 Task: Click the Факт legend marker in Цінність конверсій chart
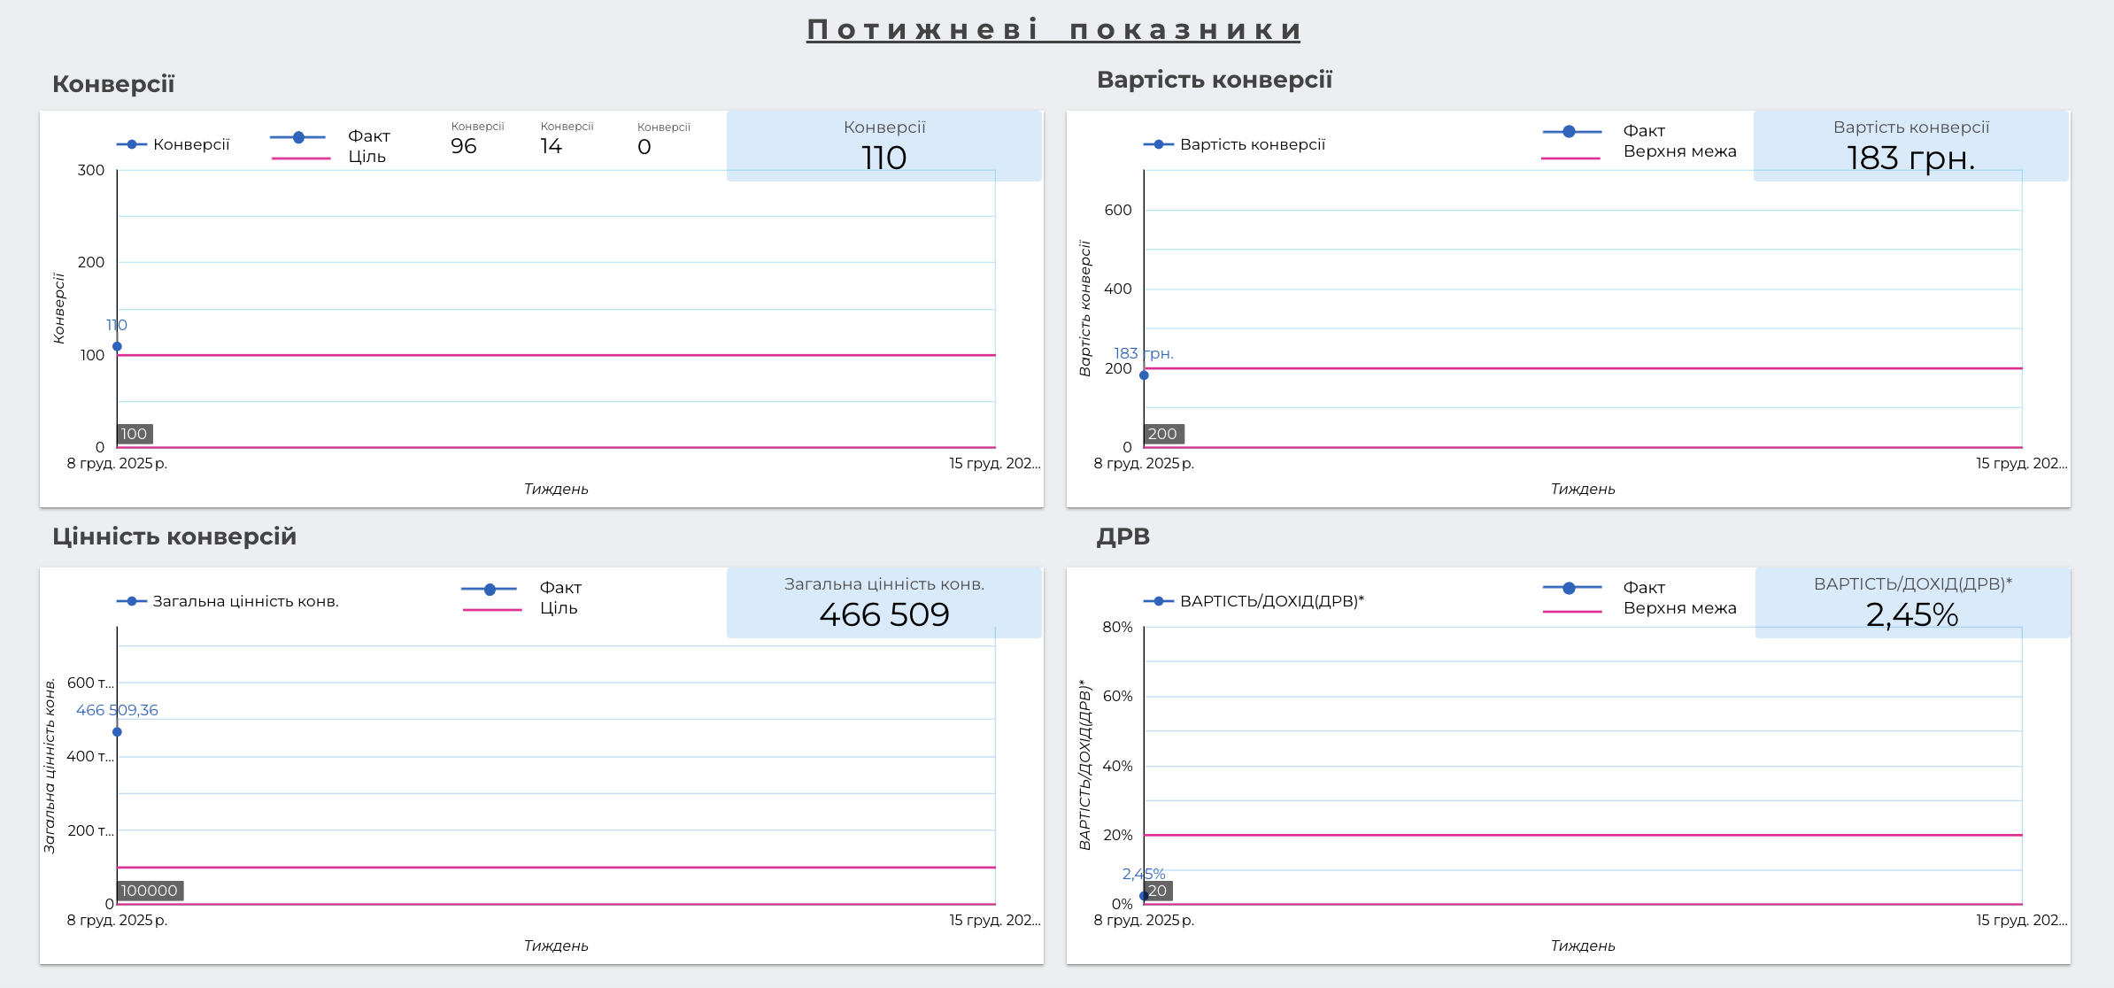[490, 590]
